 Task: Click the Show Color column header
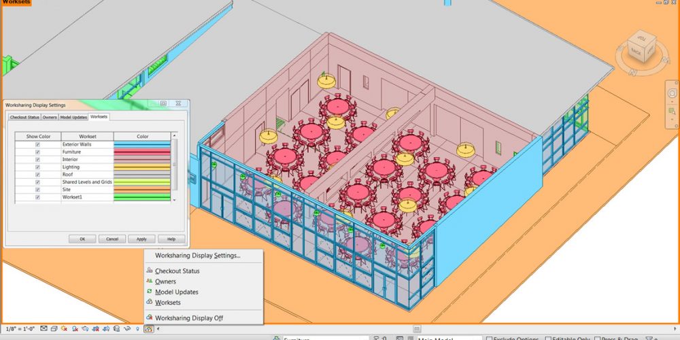(38, 137)
